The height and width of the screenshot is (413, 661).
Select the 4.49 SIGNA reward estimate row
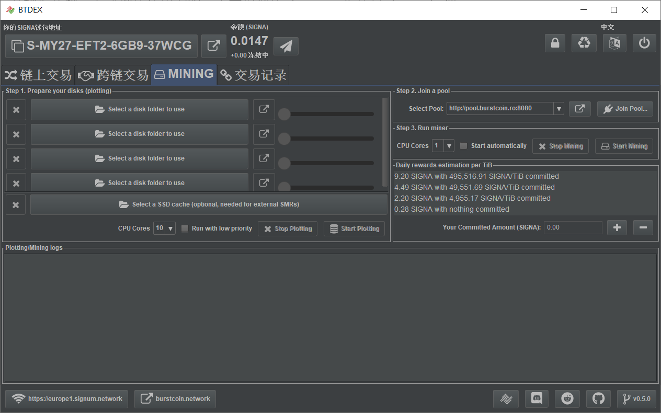pos(526,187)
